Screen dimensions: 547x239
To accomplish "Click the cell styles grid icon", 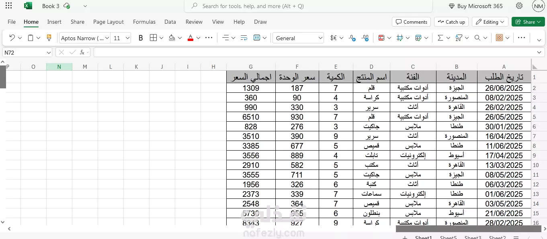I will [400, 38].
